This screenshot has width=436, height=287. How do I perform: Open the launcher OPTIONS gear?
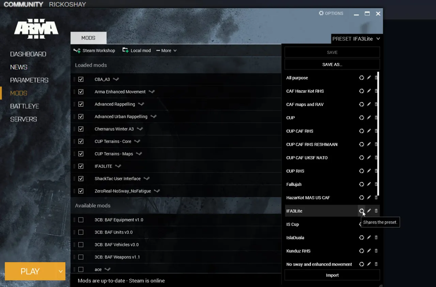[331, 13]
